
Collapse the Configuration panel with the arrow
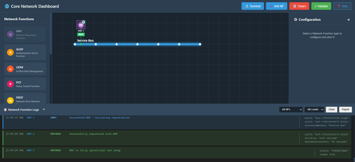coord(348,20)
